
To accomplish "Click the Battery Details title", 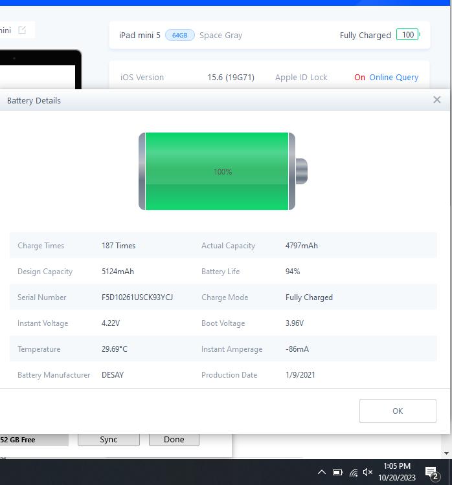I will (34, 100).
